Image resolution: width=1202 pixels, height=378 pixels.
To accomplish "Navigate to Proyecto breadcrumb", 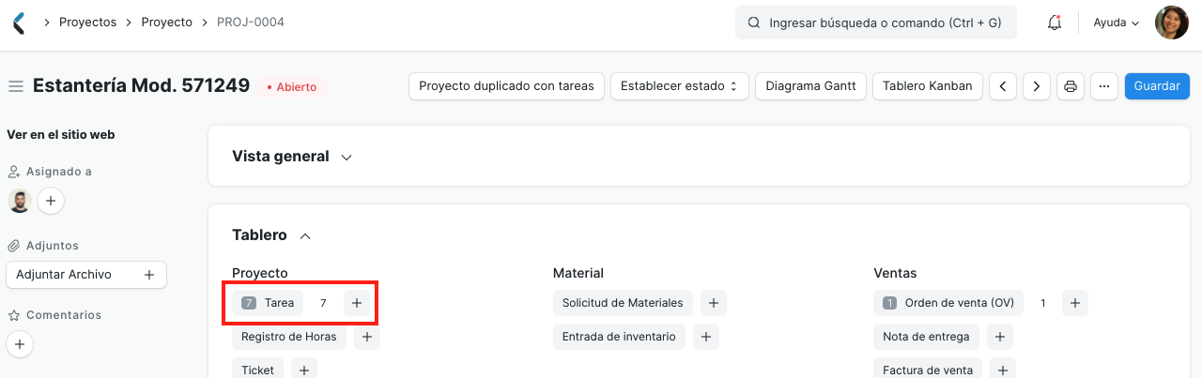I will 166,22.
